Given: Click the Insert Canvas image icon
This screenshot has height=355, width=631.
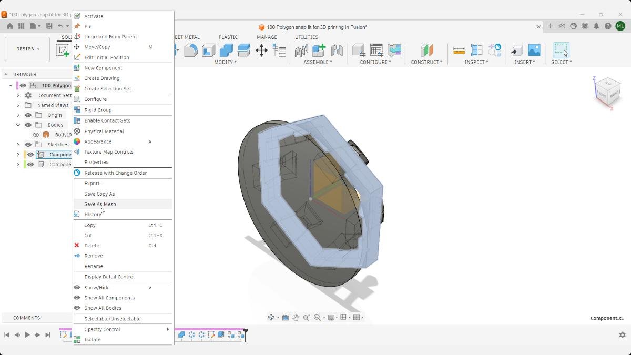Looking at the screenshot, I should coord(534,50).
